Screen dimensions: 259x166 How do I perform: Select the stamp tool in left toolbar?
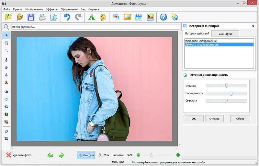tap(6, 83)
